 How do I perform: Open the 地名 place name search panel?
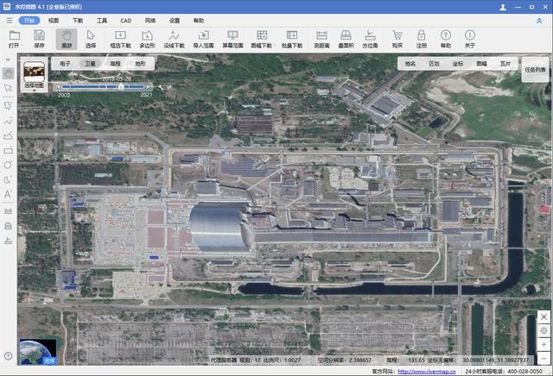click(x=410, y=64)
